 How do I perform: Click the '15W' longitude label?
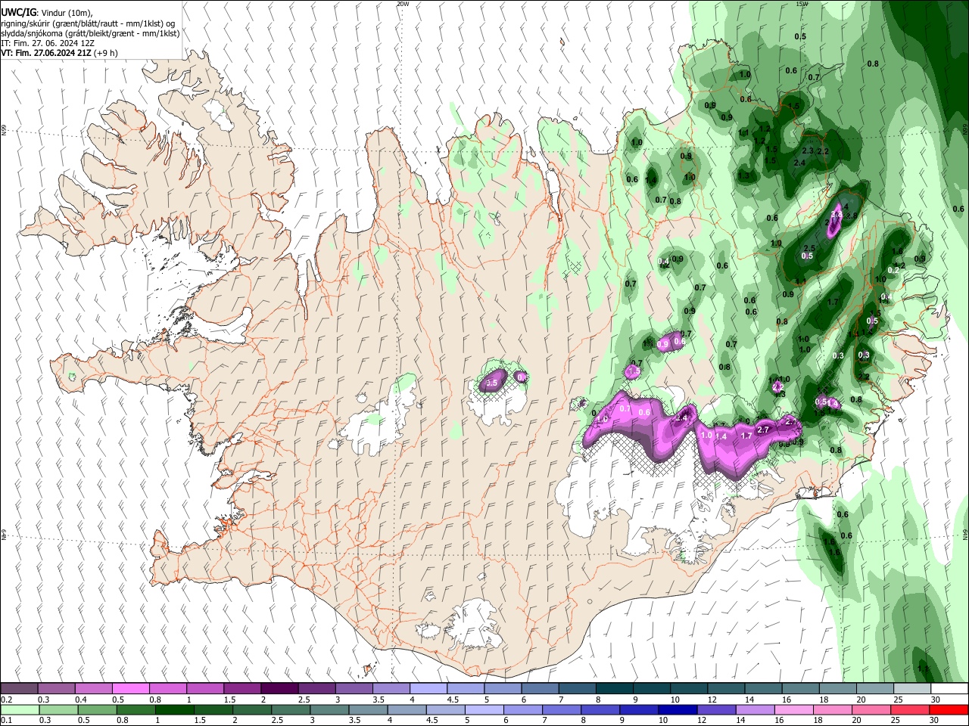(802, 4)
